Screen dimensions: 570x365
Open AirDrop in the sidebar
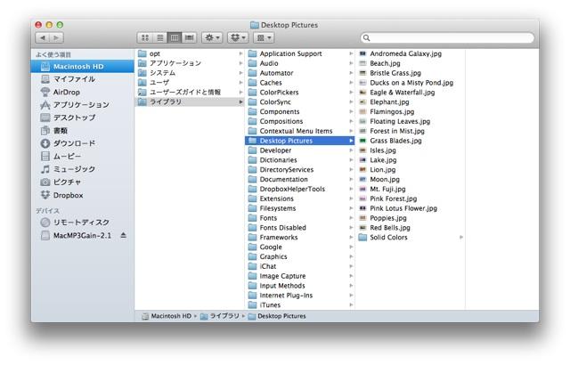click(x=67, y=92)
